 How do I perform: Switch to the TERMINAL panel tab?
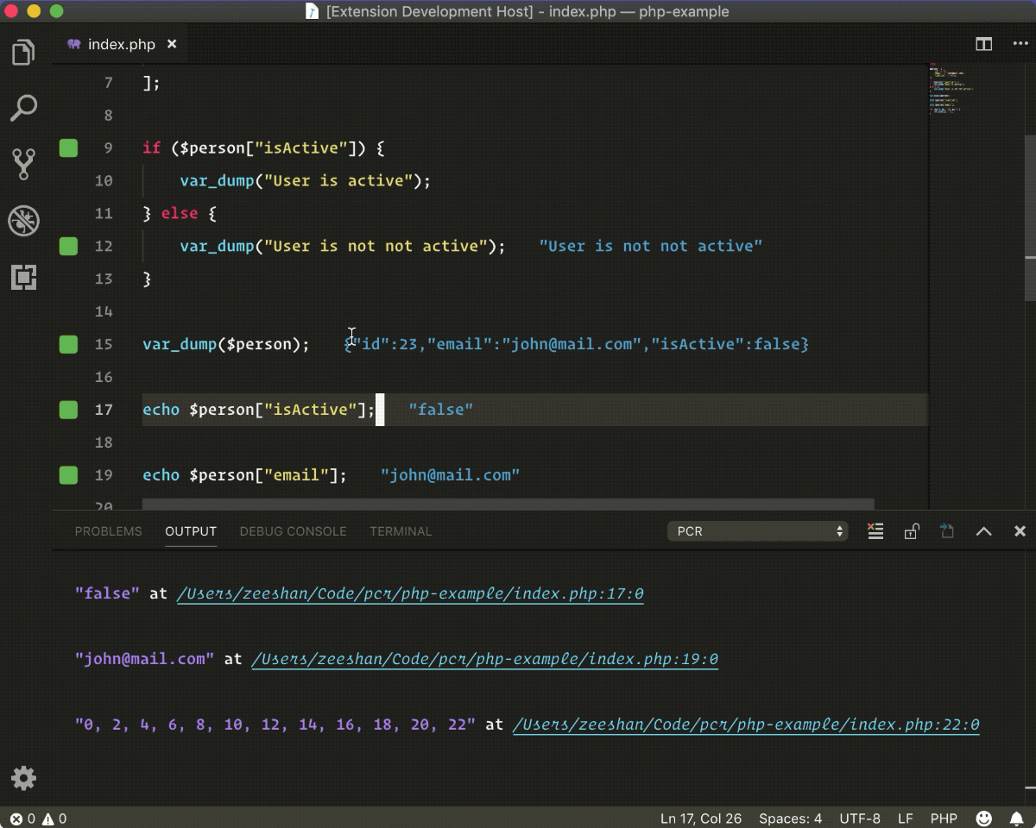click(401, 531)
